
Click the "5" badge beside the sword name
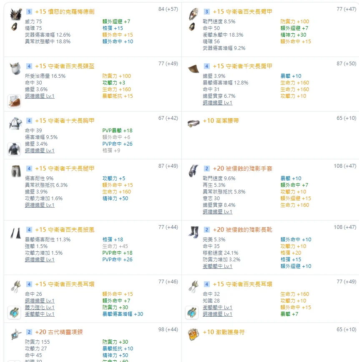click(29, 12)
